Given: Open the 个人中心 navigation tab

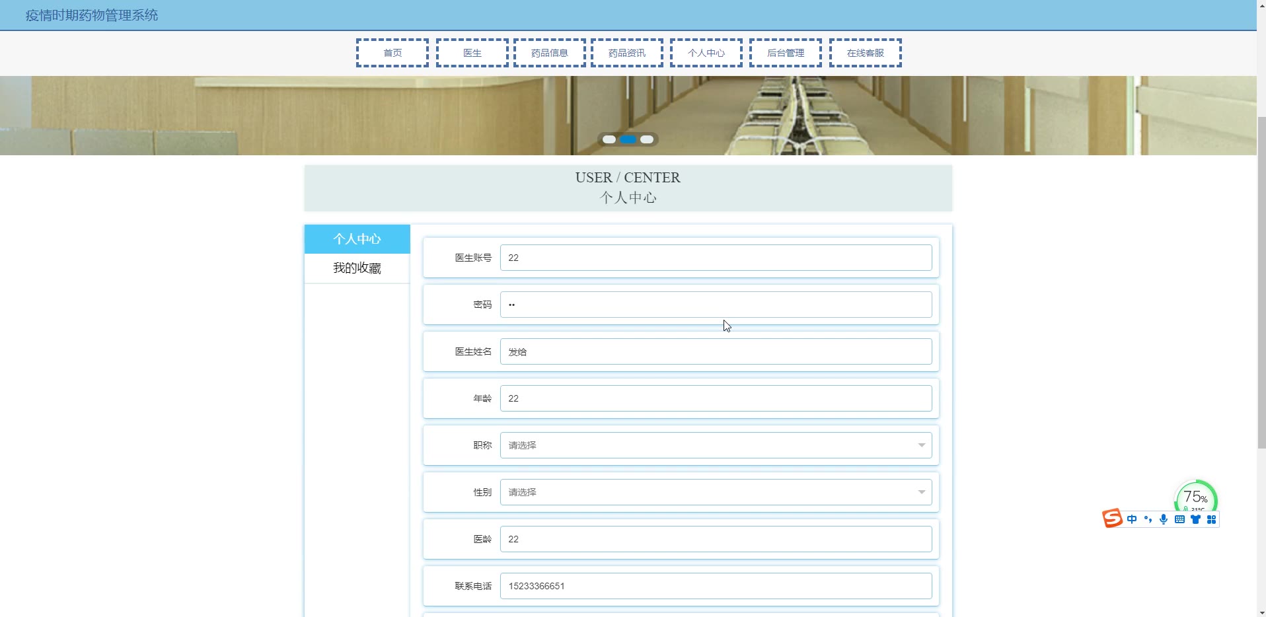Looking at the screenshot, I should point(706,53).
